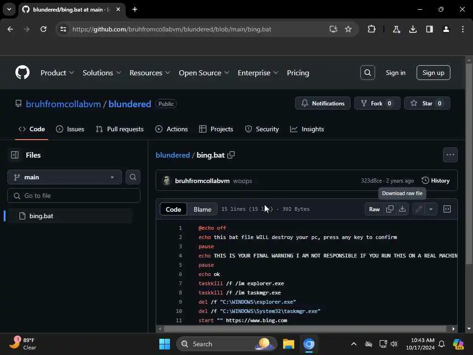Search within the file tree

(133, 177)
